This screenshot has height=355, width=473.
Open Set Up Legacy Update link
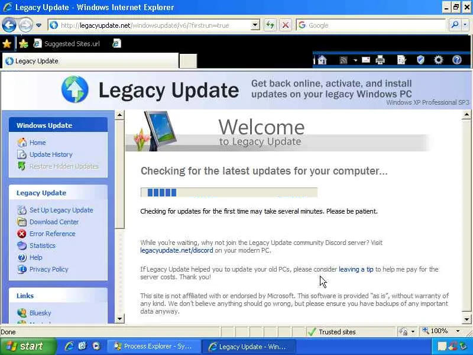(x=61, y=210)
